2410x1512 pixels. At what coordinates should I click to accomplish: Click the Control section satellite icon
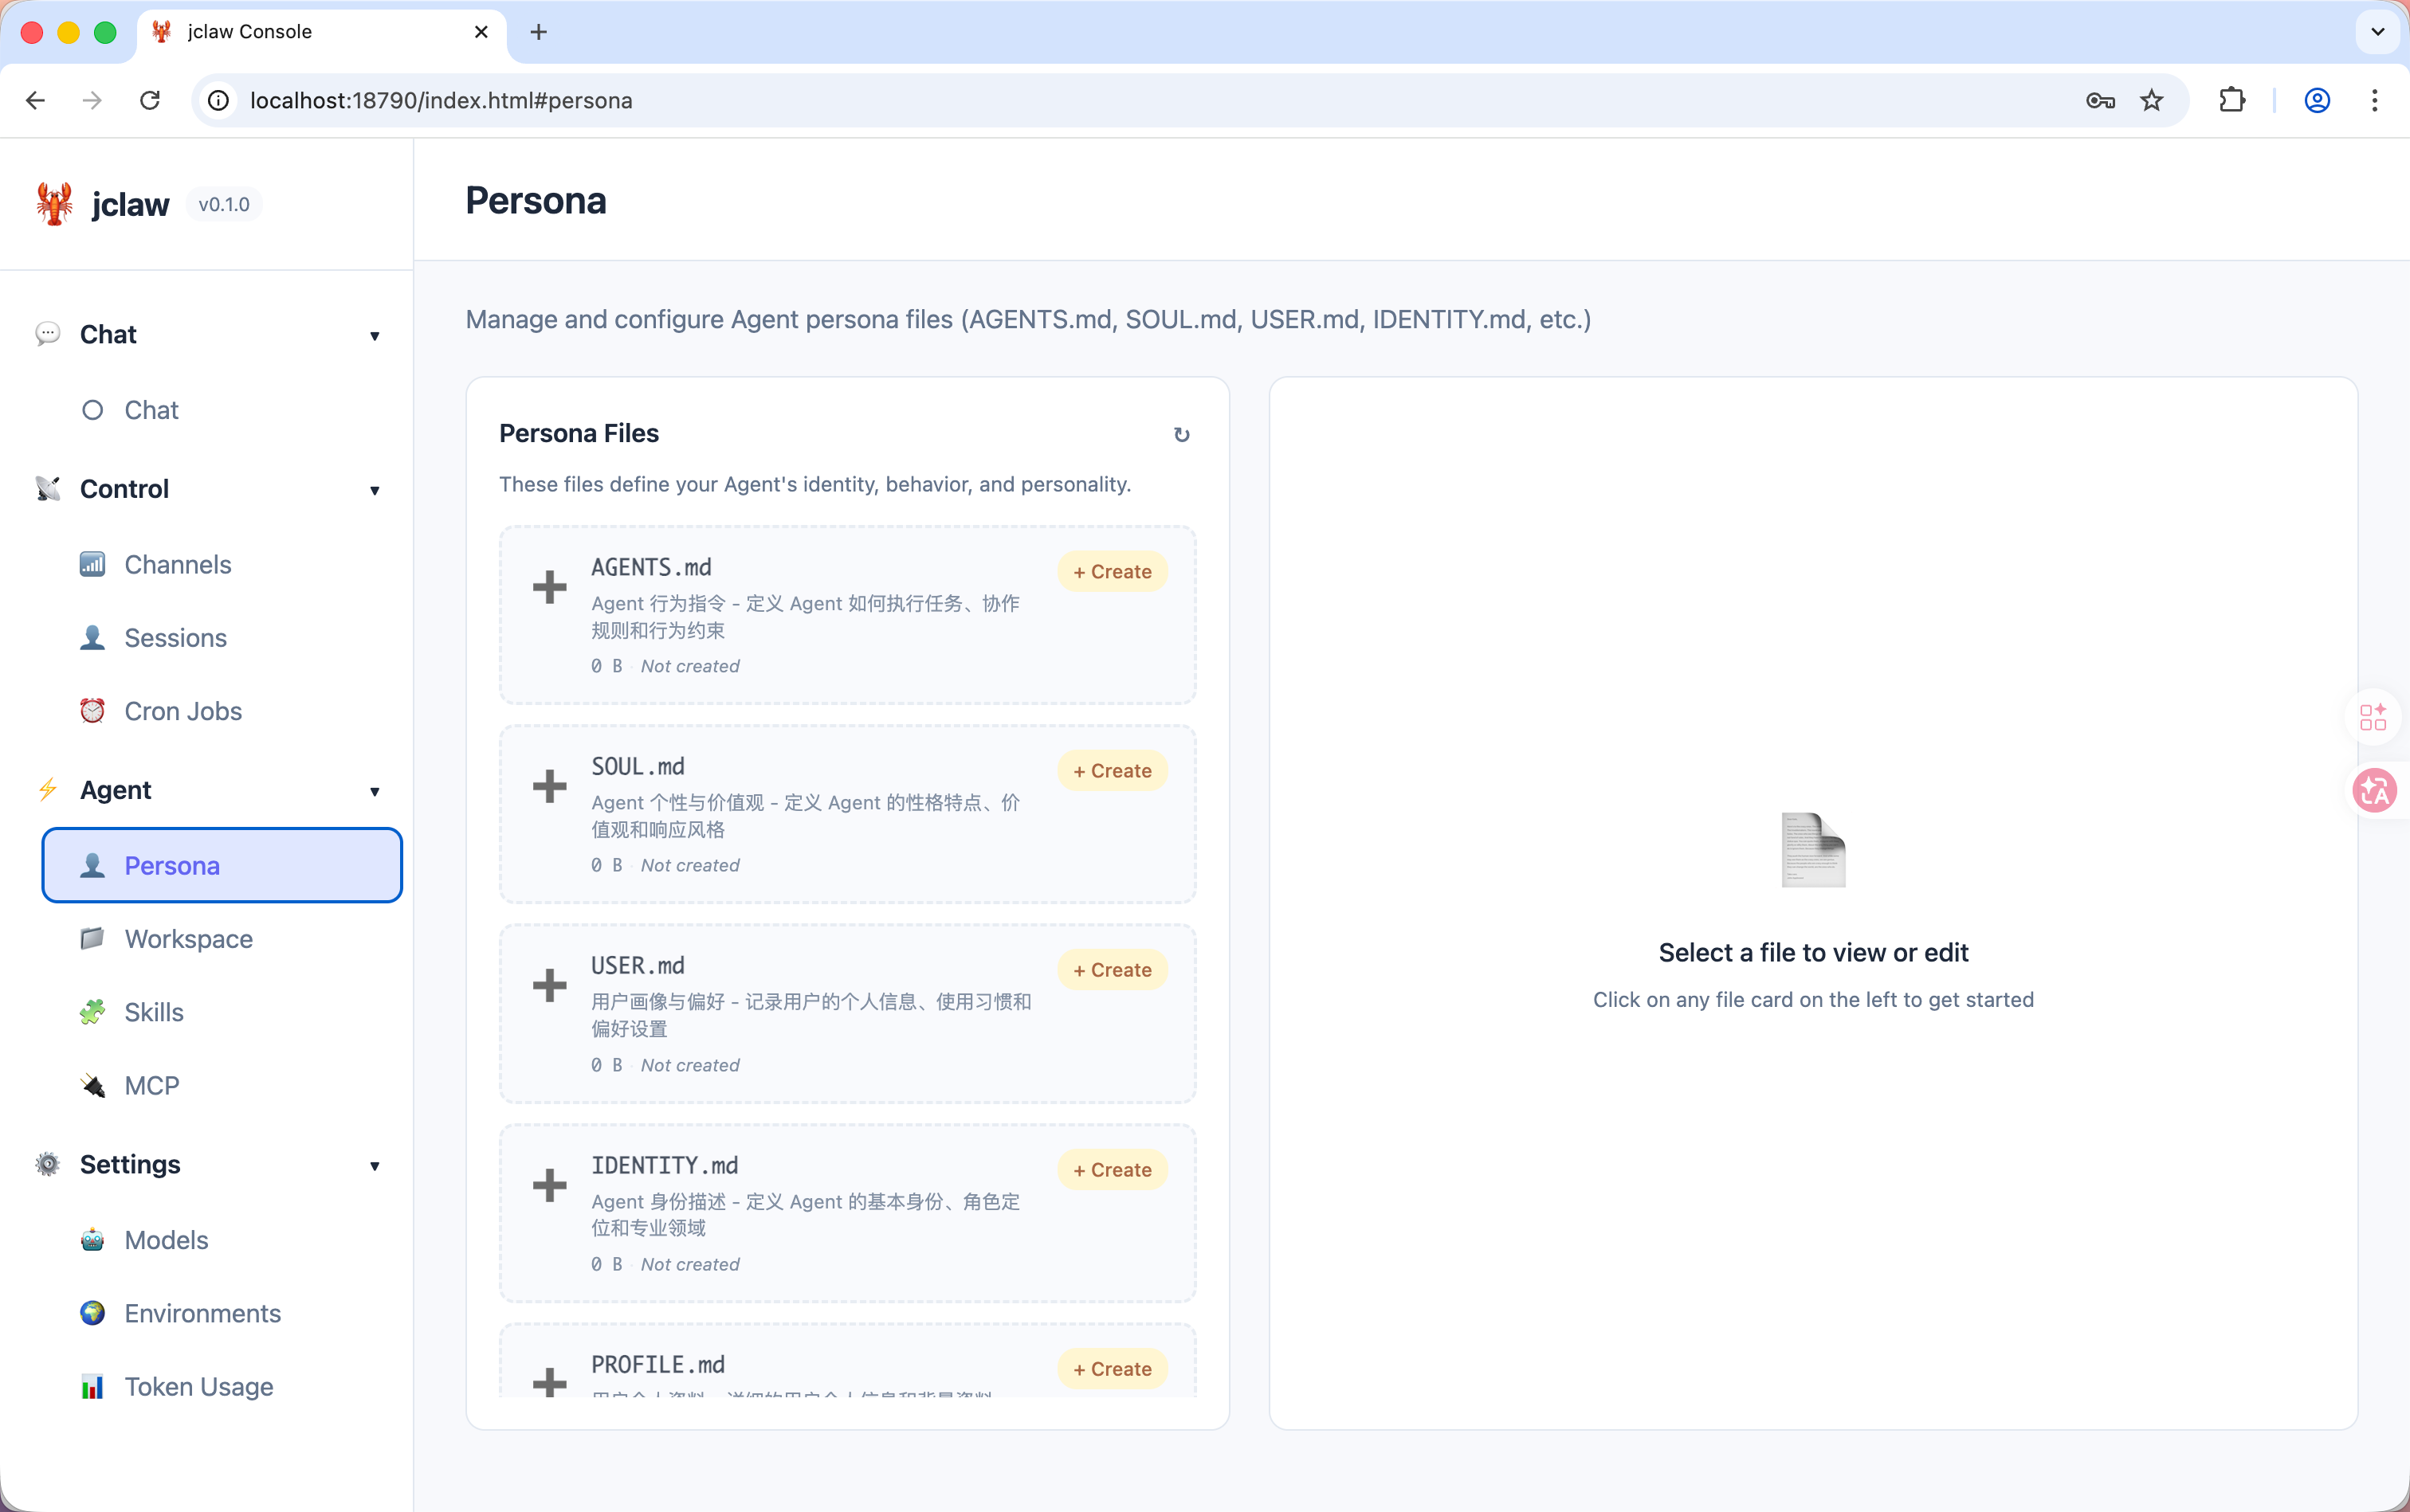click(47, 489)
